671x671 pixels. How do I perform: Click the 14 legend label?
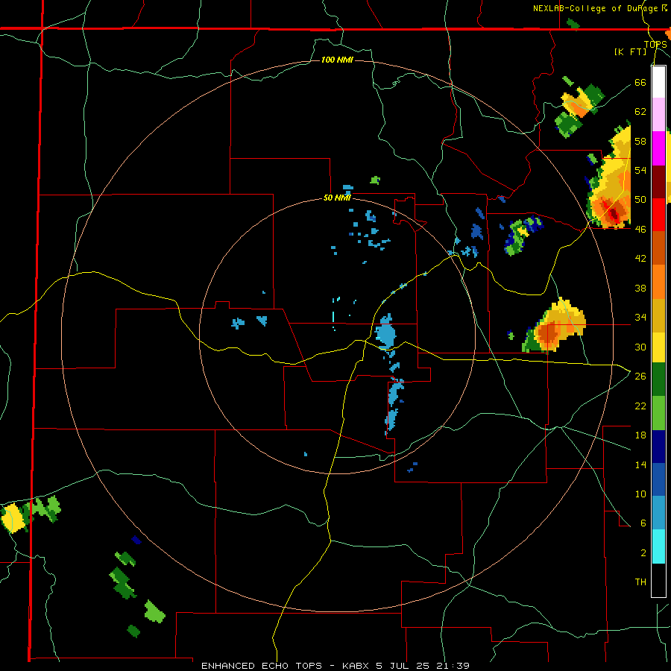click(640, 464)
